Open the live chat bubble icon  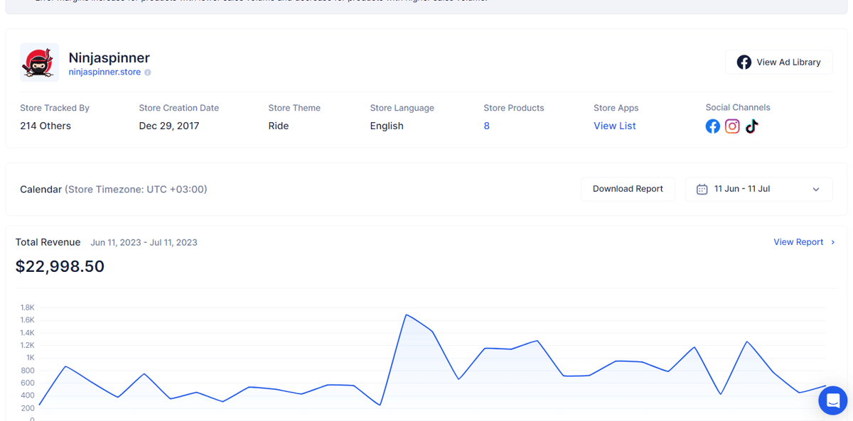pyautogui.click(x=832, y=400)
